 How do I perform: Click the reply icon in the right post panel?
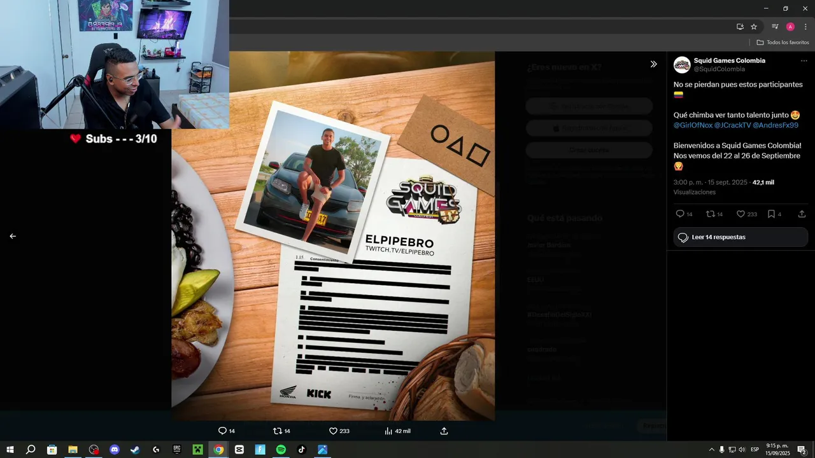680,214
